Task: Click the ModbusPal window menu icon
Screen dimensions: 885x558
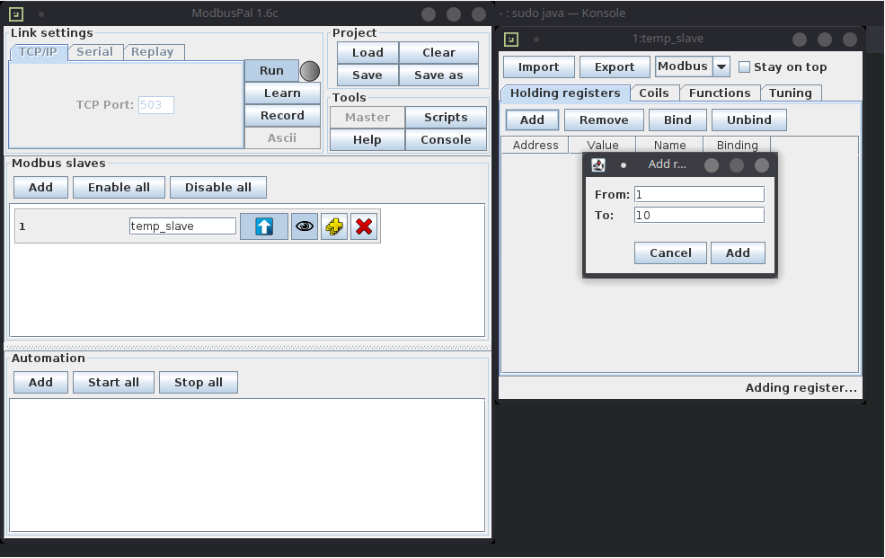Action: coord(17,13)
